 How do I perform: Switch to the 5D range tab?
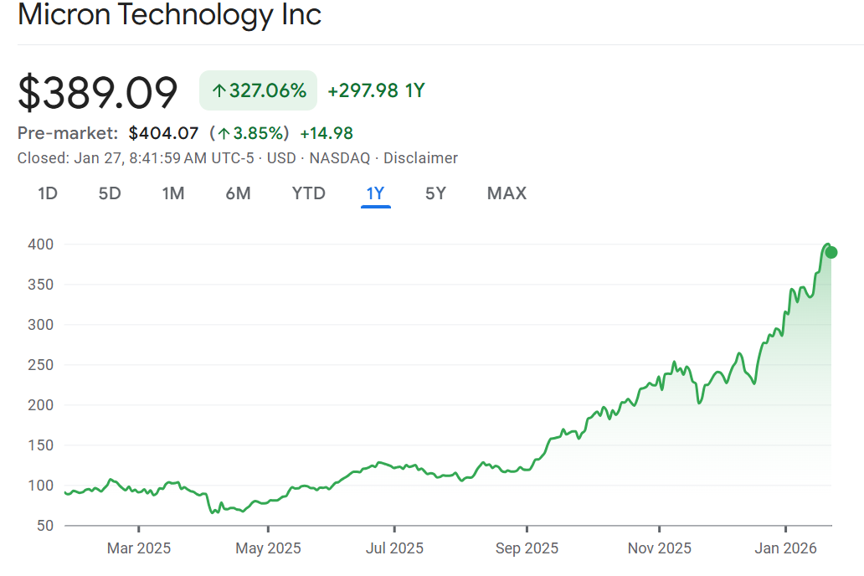[x=110, y=193]
